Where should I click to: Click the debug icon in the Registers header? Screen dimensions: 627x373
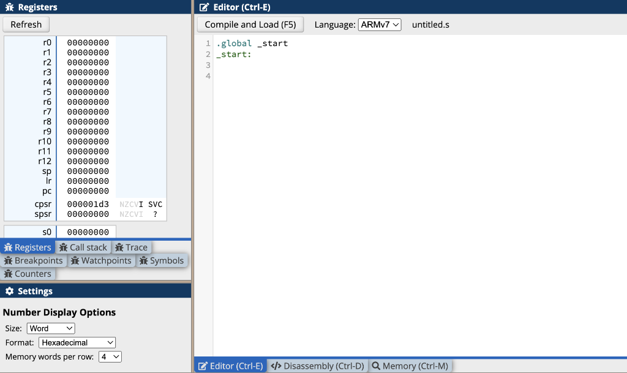tap(9, 7)
